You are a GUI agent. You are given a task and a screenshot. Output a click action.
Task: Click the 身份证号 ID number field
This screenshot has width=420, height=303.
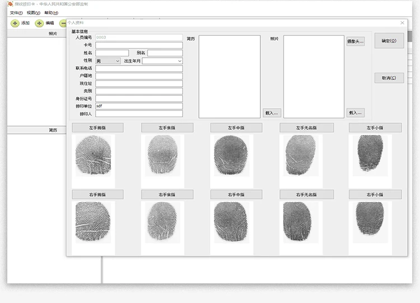click(139, 99)
